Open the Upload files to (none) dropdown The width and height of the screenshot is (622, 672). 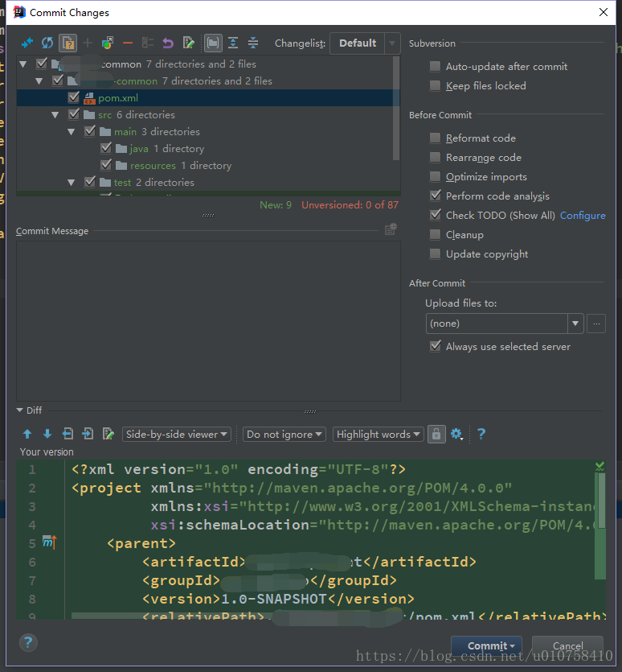point(505,324)
